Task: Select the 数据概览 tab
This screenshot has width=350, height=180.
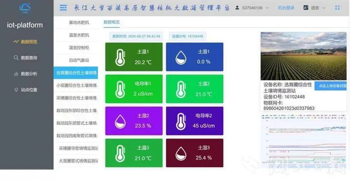Action: pos(112,22)
